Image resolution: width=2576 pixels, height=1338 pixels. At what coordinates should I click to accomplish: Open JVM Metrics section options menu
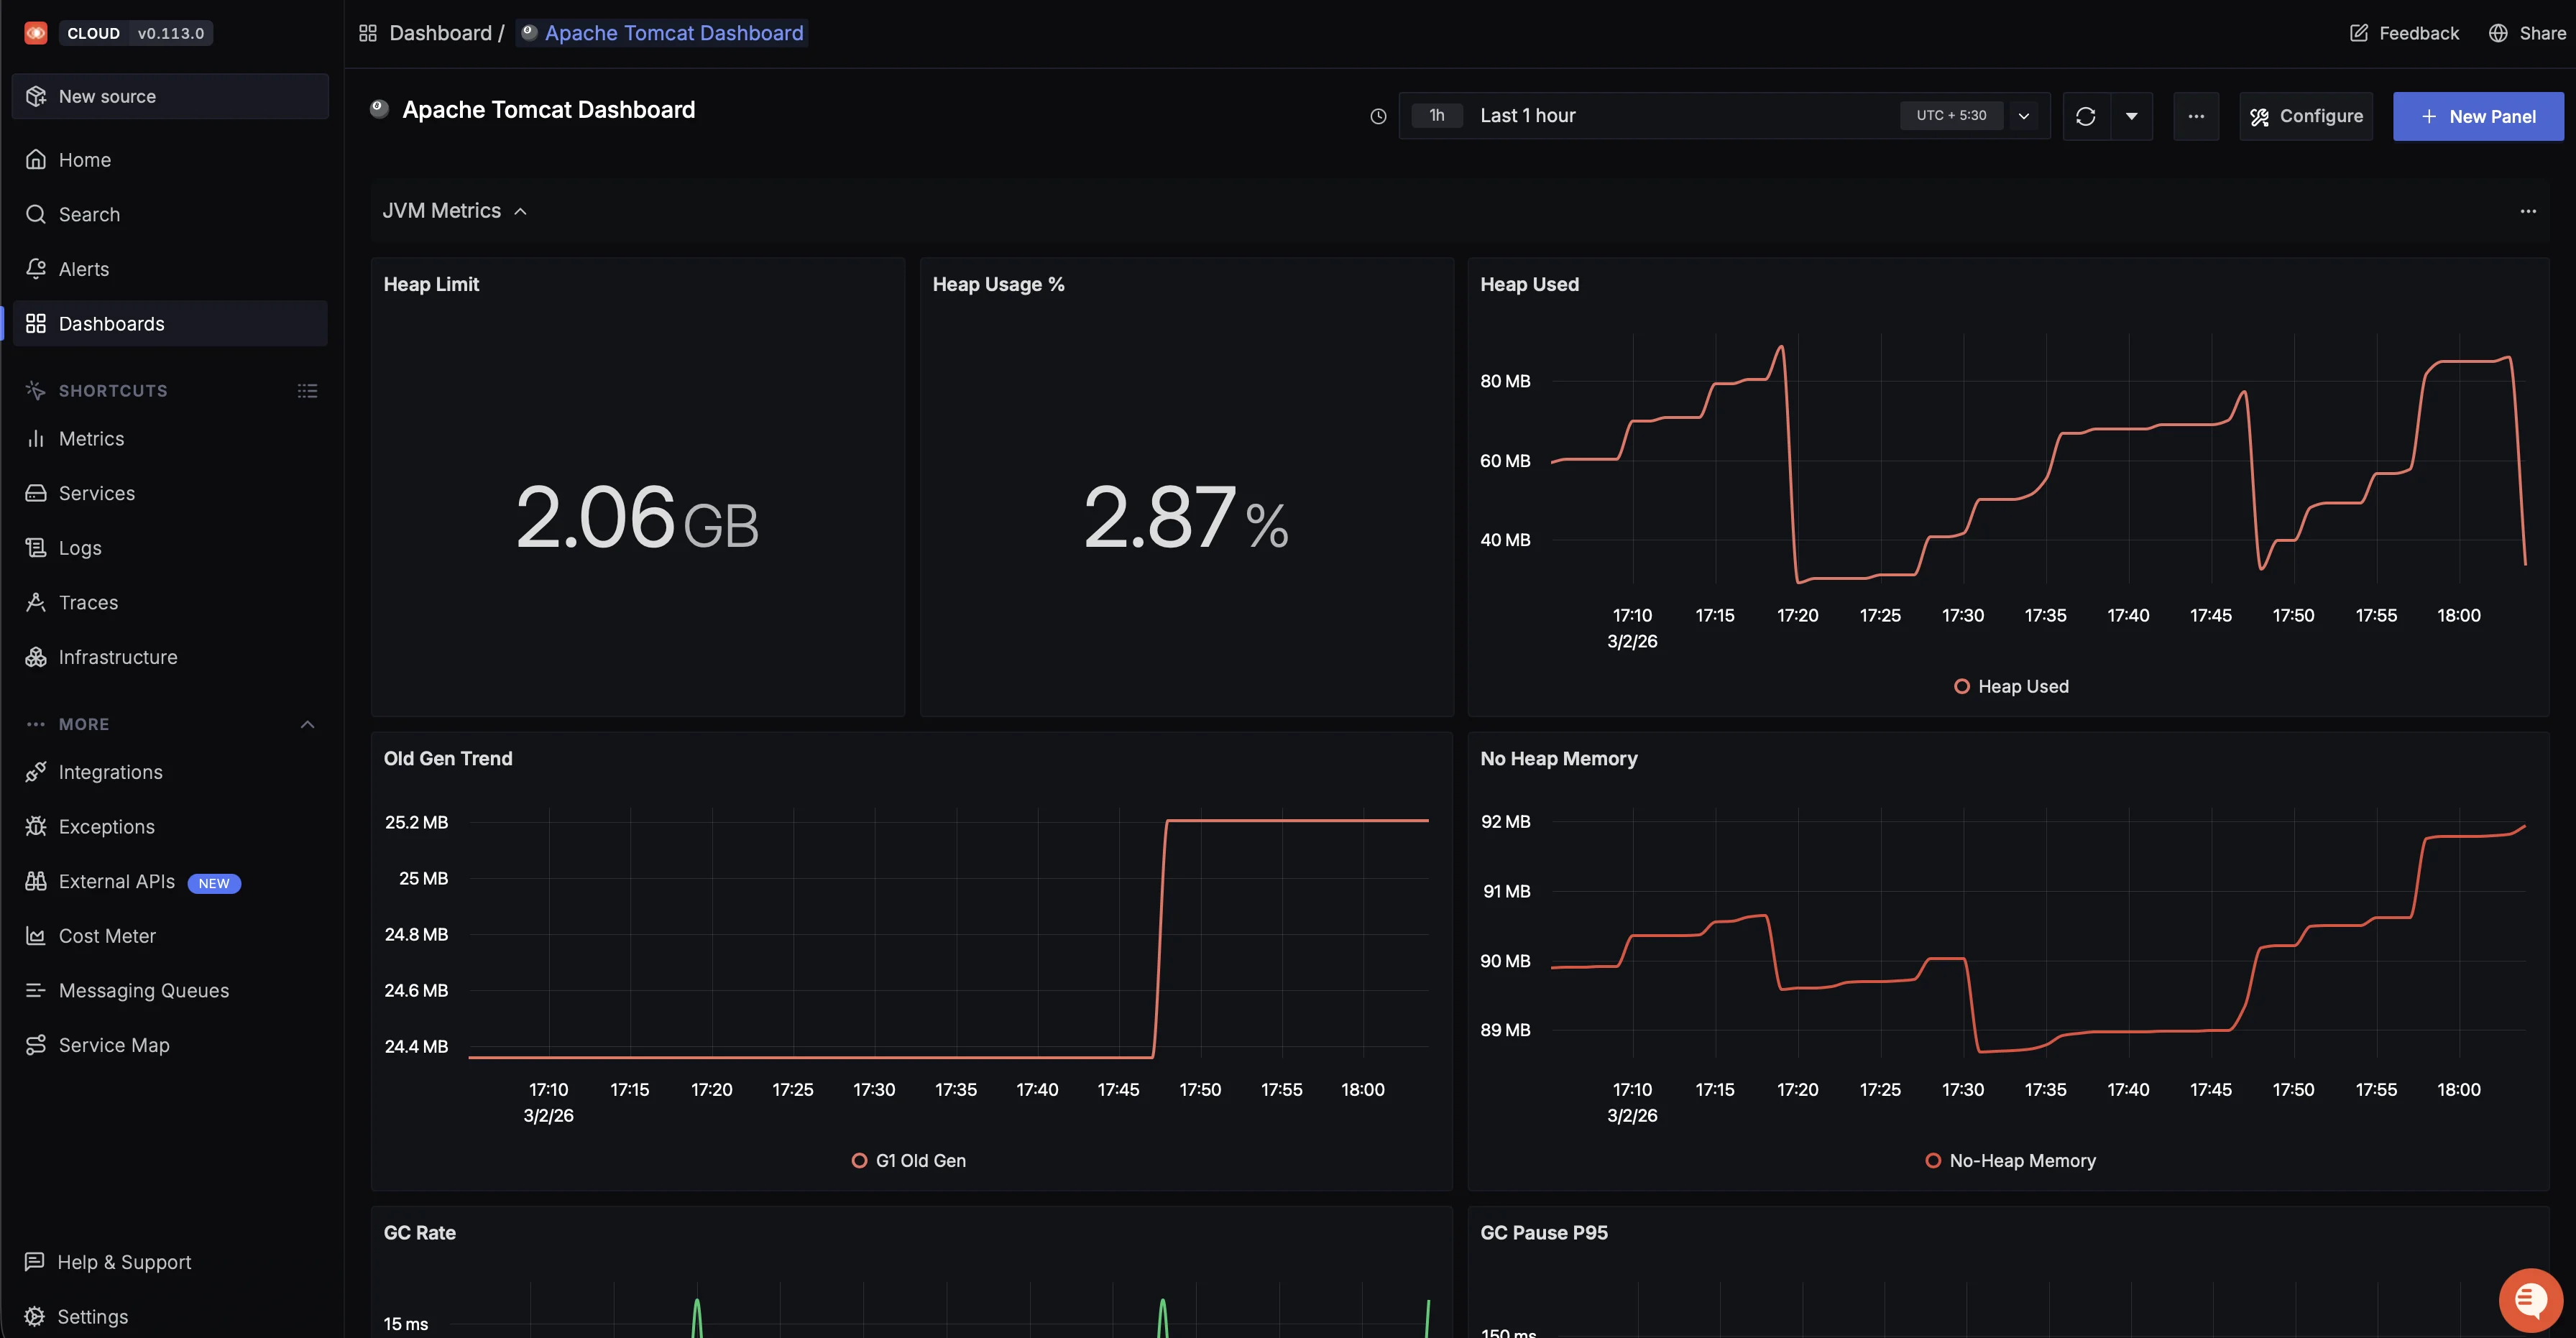click(x=2527, y=211)
